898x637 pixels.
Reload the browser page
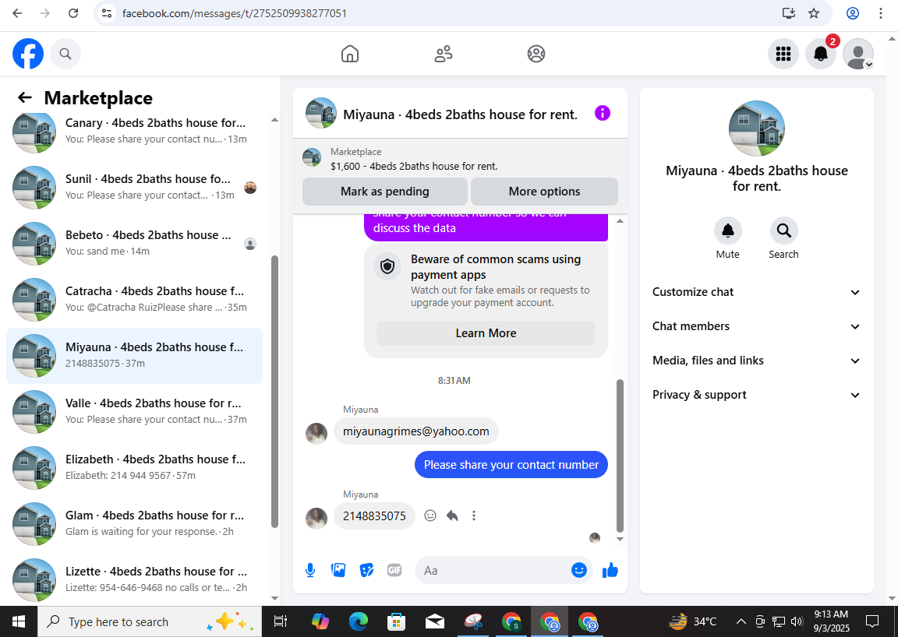point(73,13)
